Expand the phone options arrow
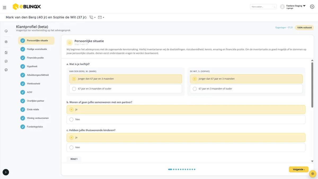This screenshot has height=179, width=318. point(95,18)
